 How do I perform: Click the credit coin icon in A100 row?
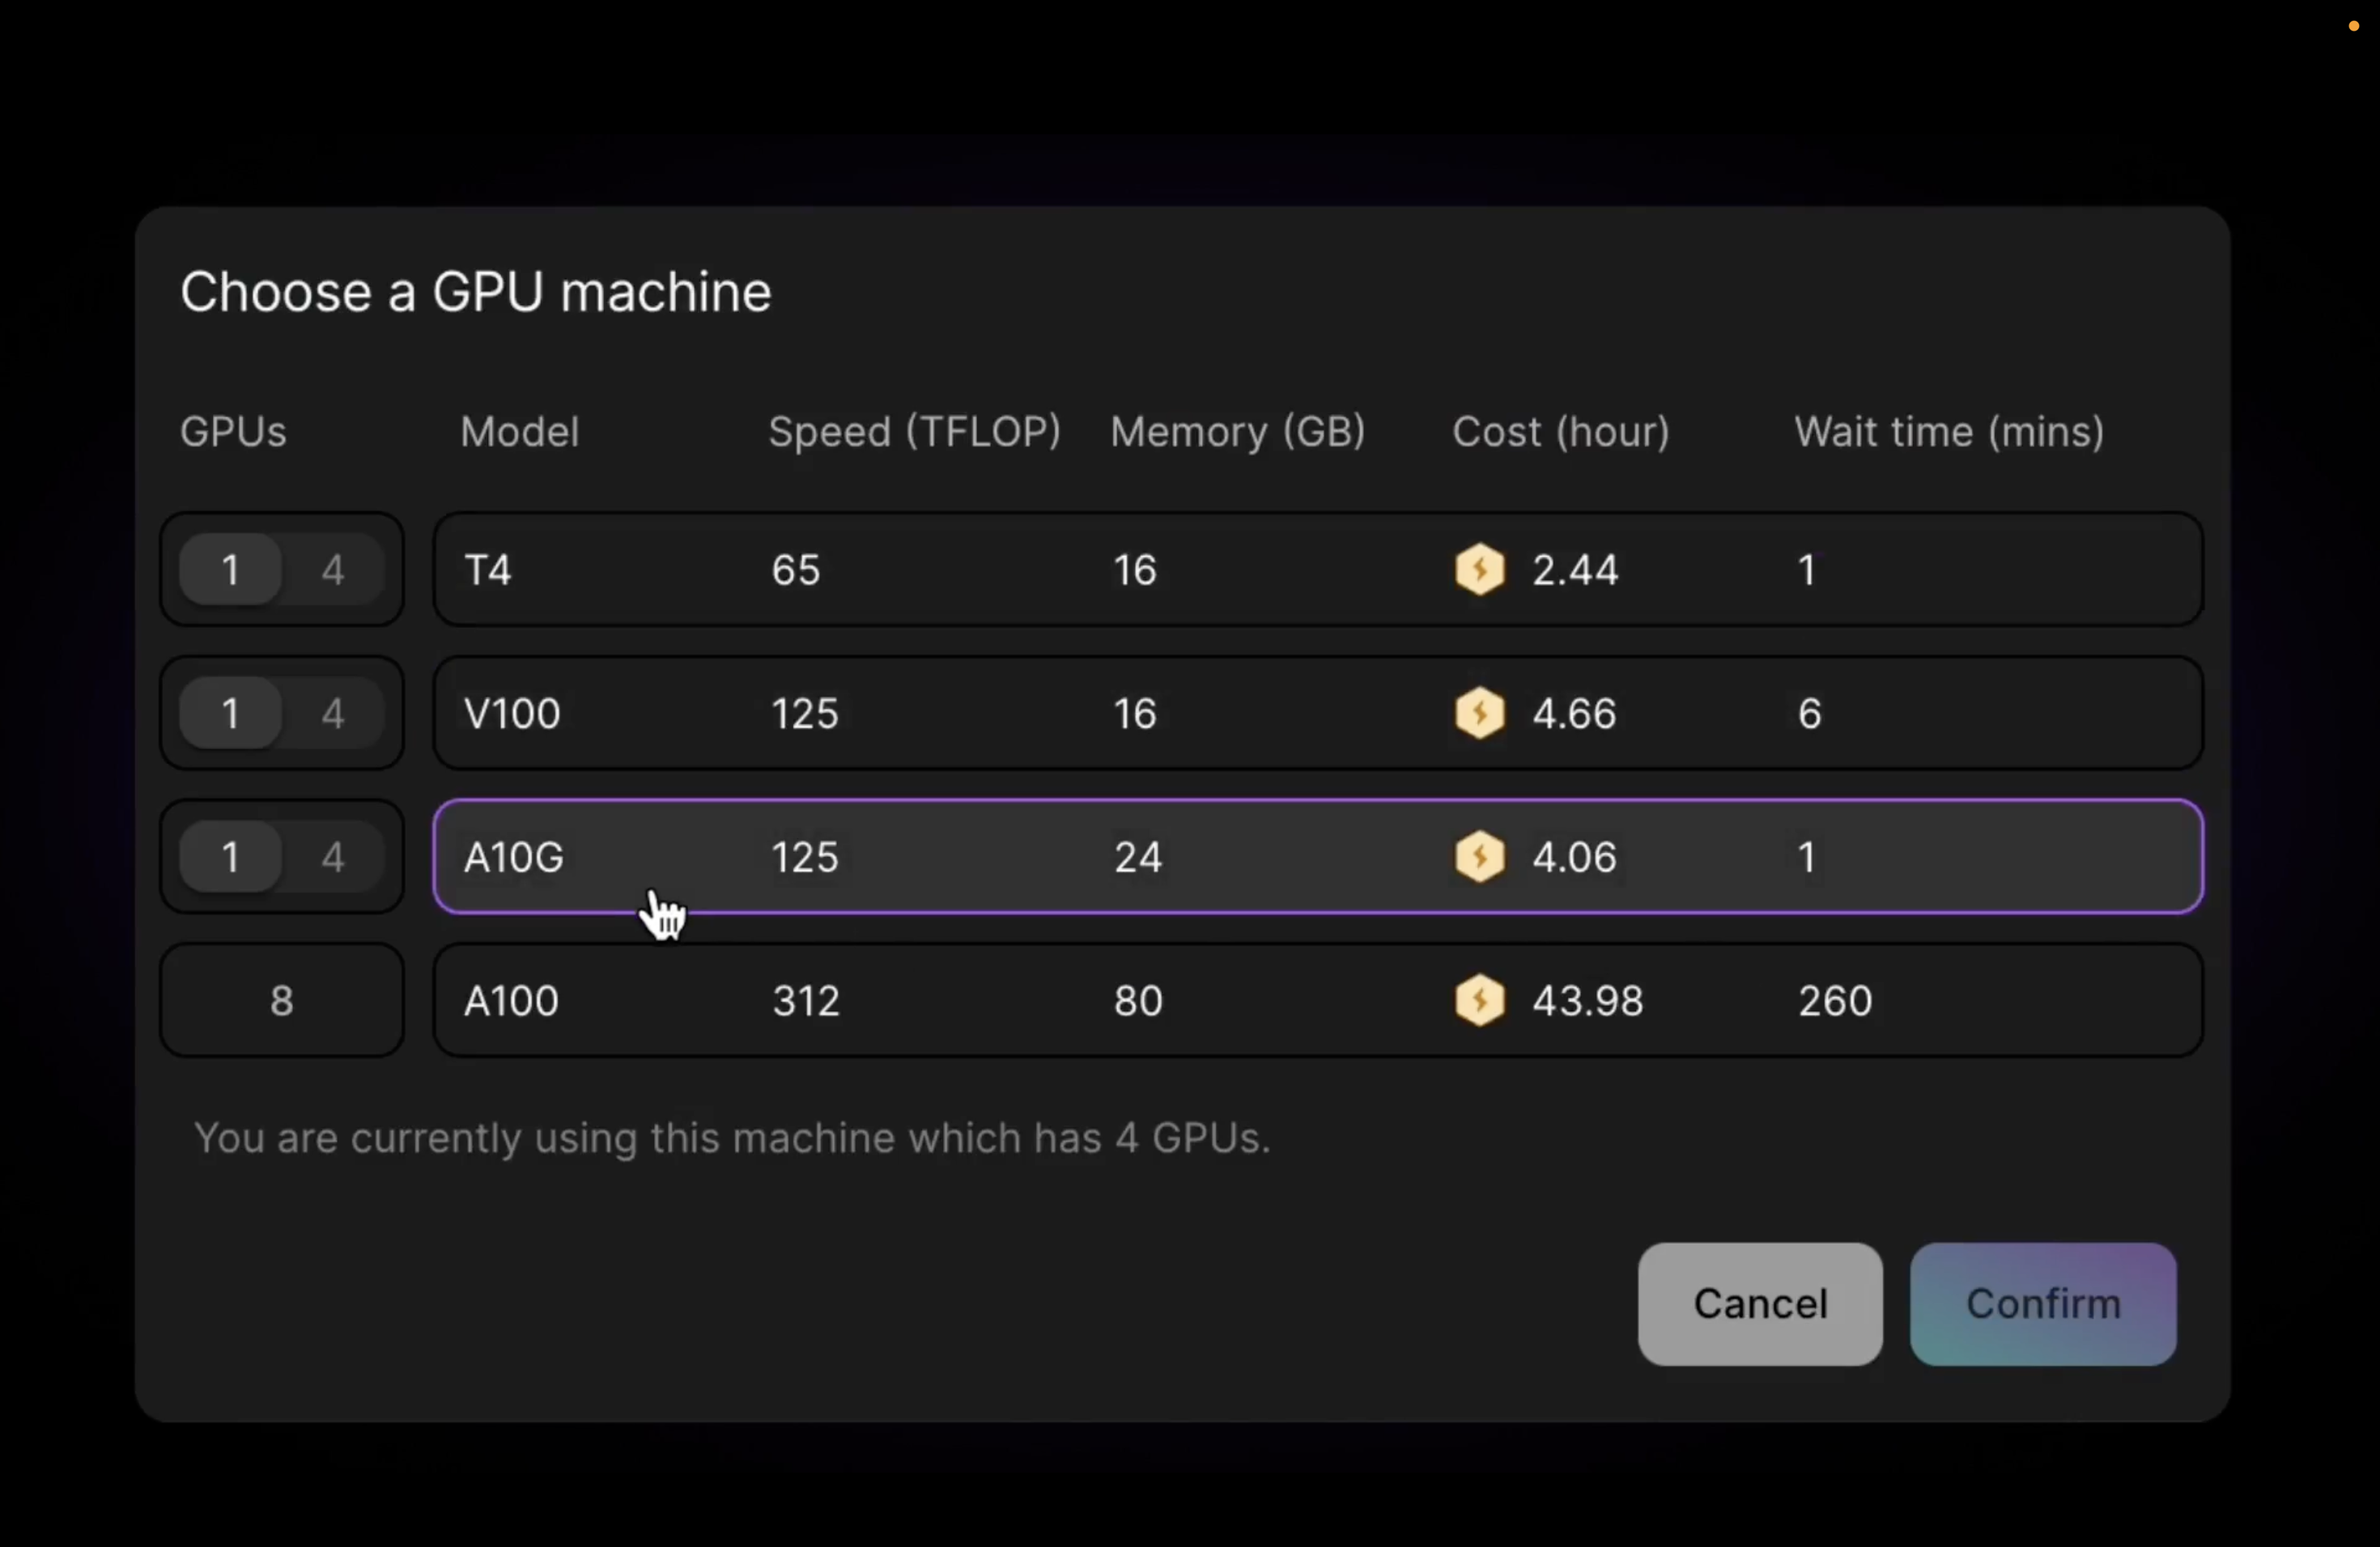(1480, 1000)
